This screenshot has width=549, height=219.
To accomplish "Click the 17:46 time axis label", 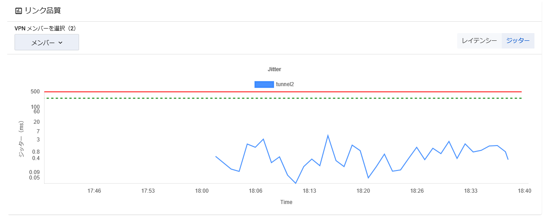I will (x=94, y=191).
